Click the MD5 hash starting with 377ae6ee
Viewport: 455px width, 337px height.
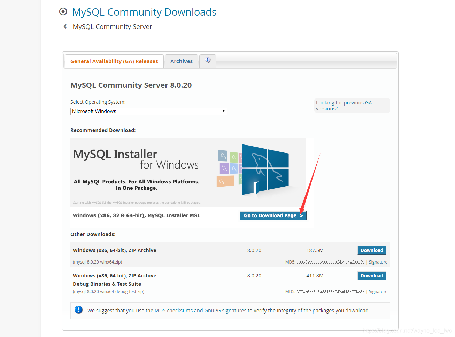coord(330,292)
